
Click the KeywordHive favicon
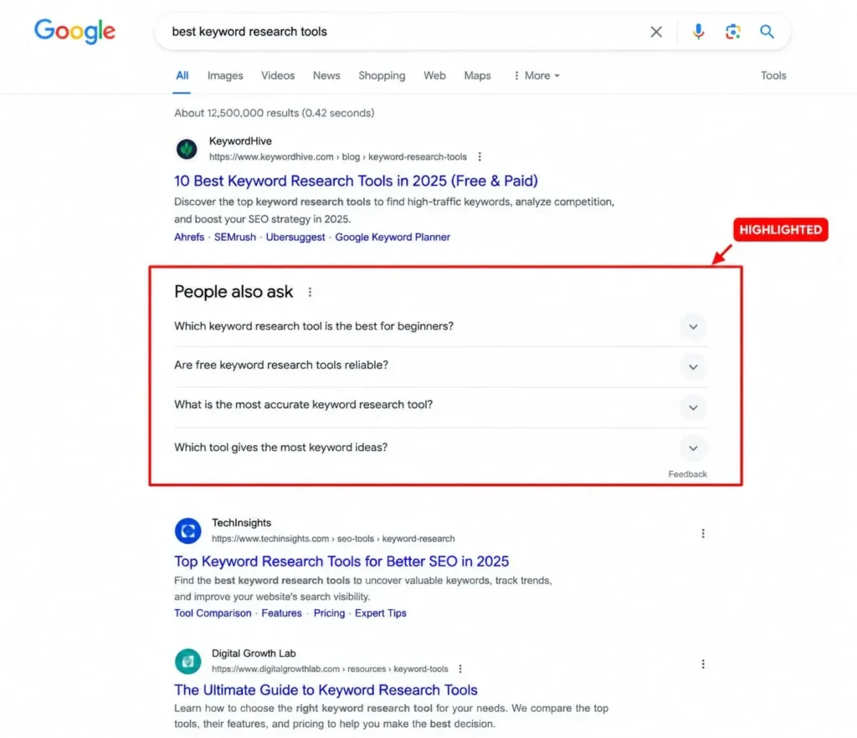(x=187, y=149)
